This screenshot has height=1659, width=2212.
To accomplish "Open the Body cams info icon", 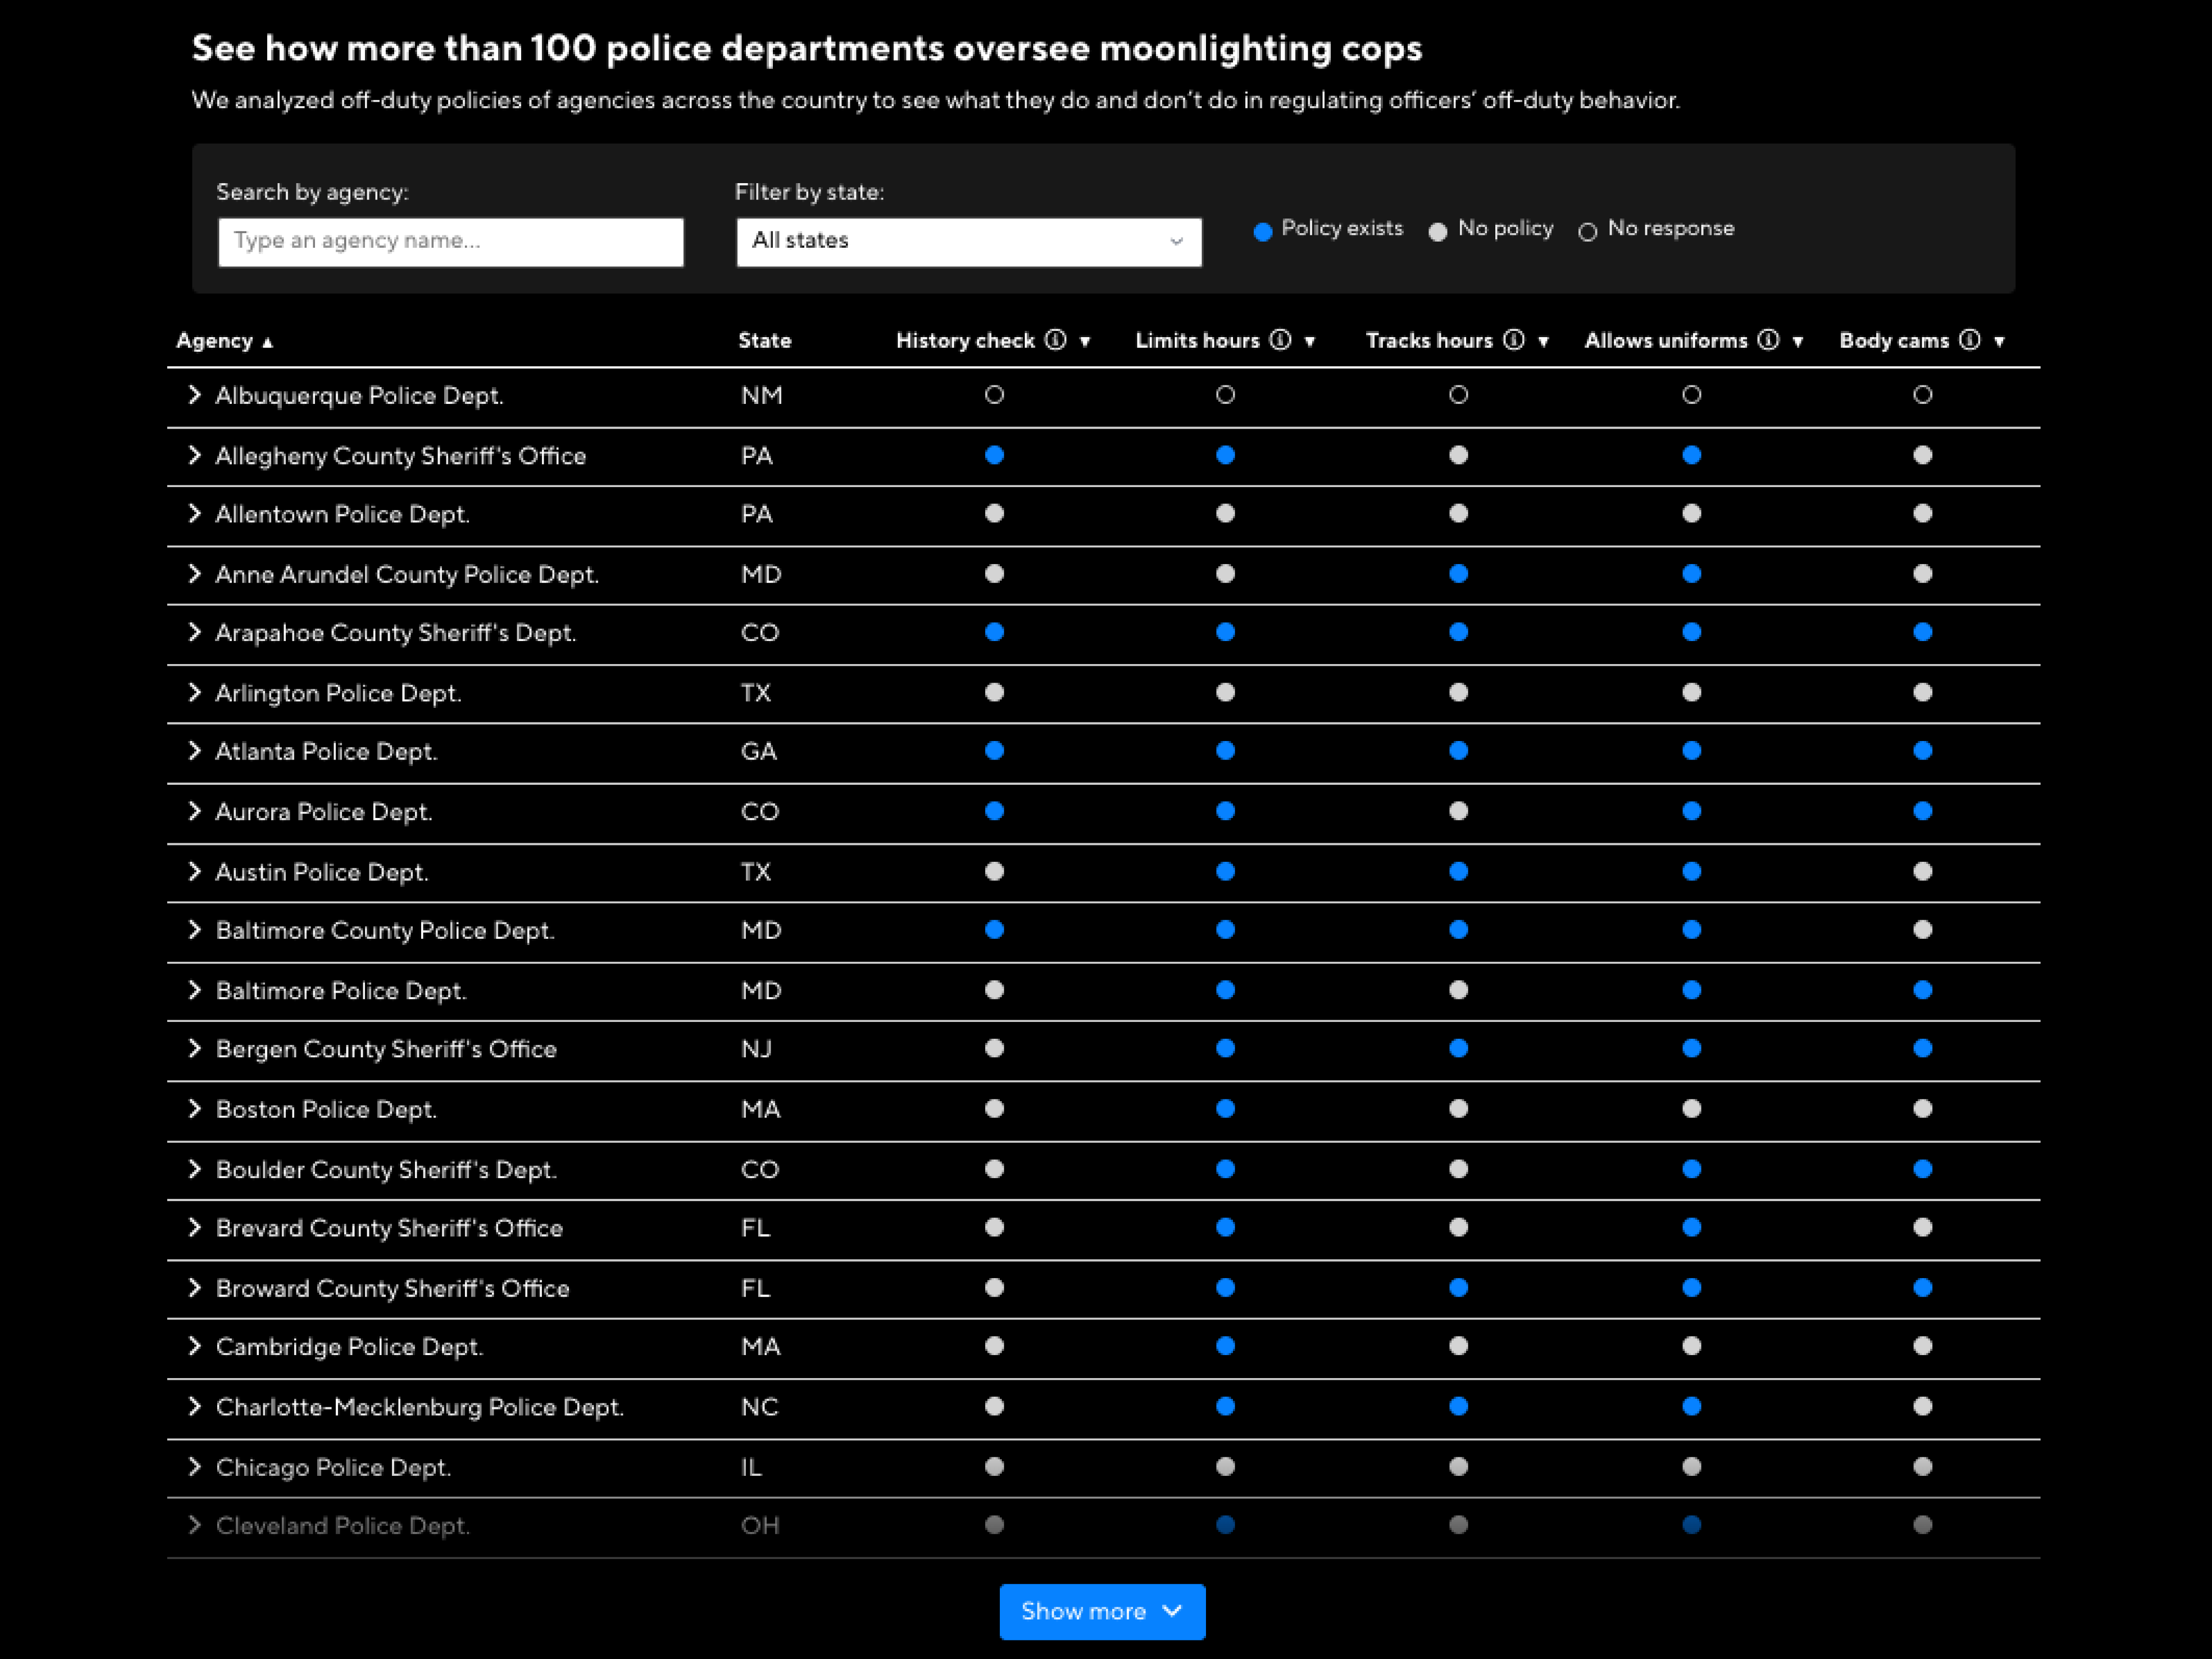I will click(x=1969, y=340).
